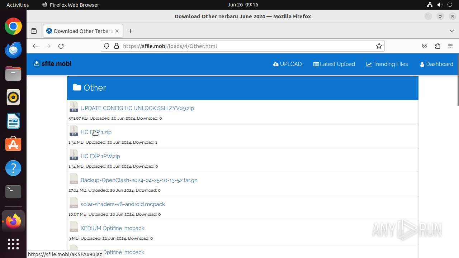The width and height of the screenshot is (459, 258).
Task: Open the Help icon in dock
Action: (x=13, y=168)
